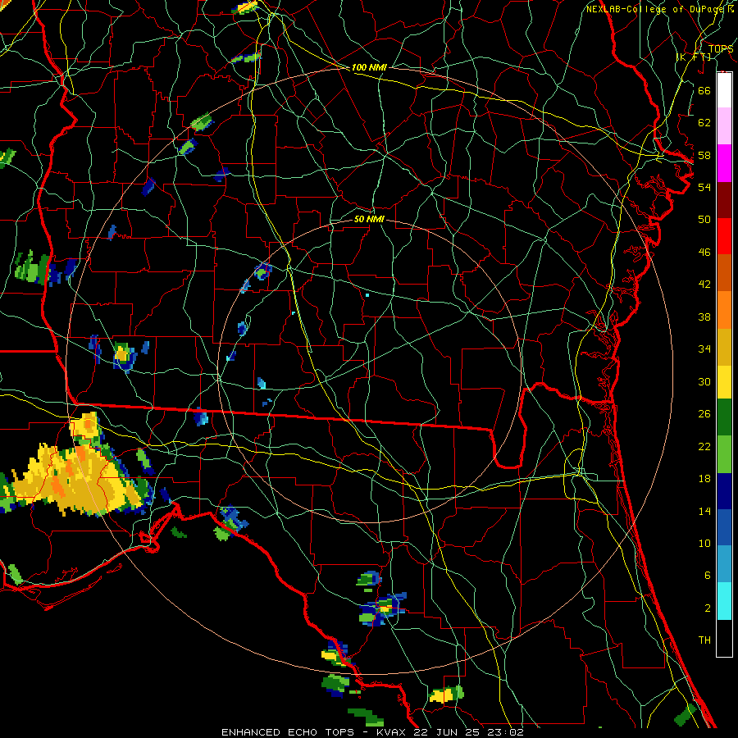
Task: Click the "54" scale value
Action: 704,187
